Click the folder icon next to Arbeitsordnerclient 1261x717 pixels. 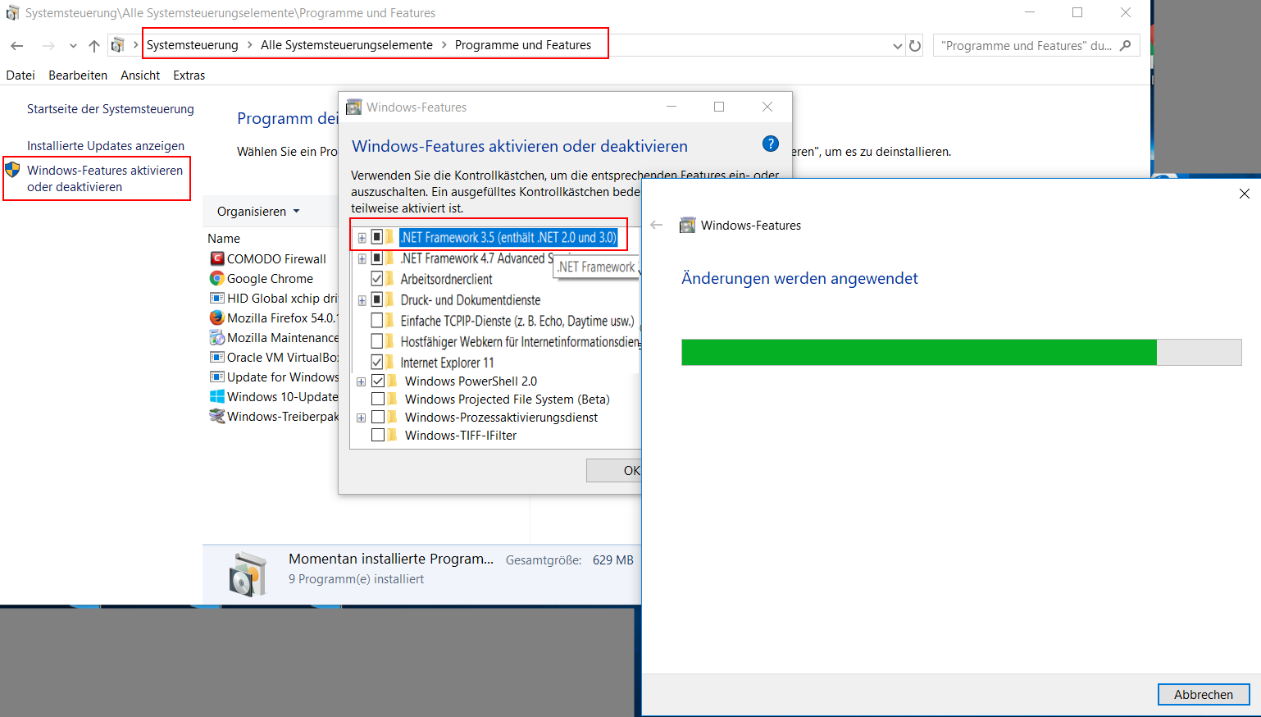[x=390, y=279]
